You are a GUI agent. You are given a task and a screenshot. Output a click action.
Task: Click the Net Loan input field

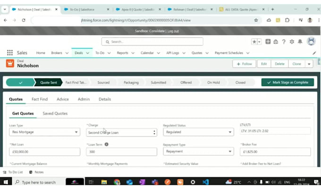click(x=45, y=152)
